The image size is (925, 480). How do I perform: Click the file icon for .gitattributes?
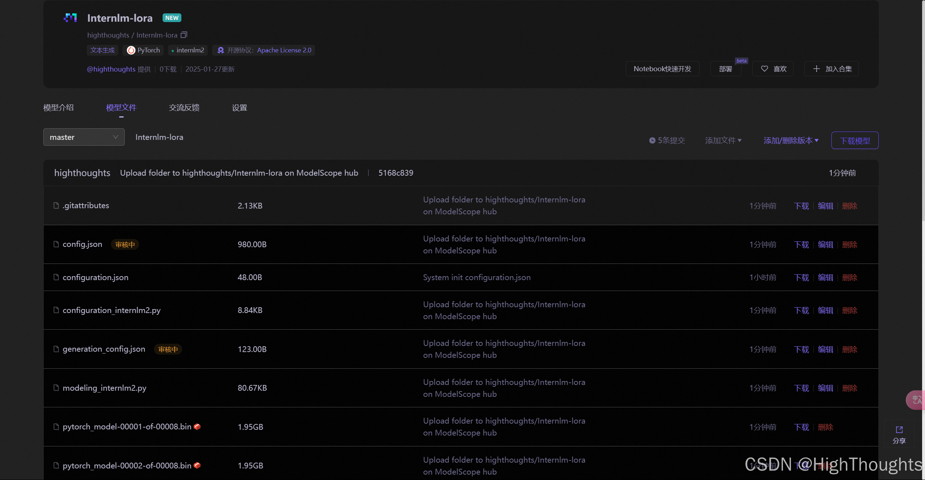56,205
